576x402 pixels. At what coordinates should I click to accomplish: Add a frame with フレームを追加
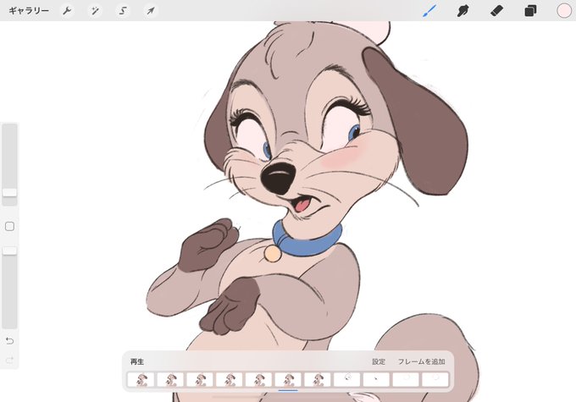422,361
